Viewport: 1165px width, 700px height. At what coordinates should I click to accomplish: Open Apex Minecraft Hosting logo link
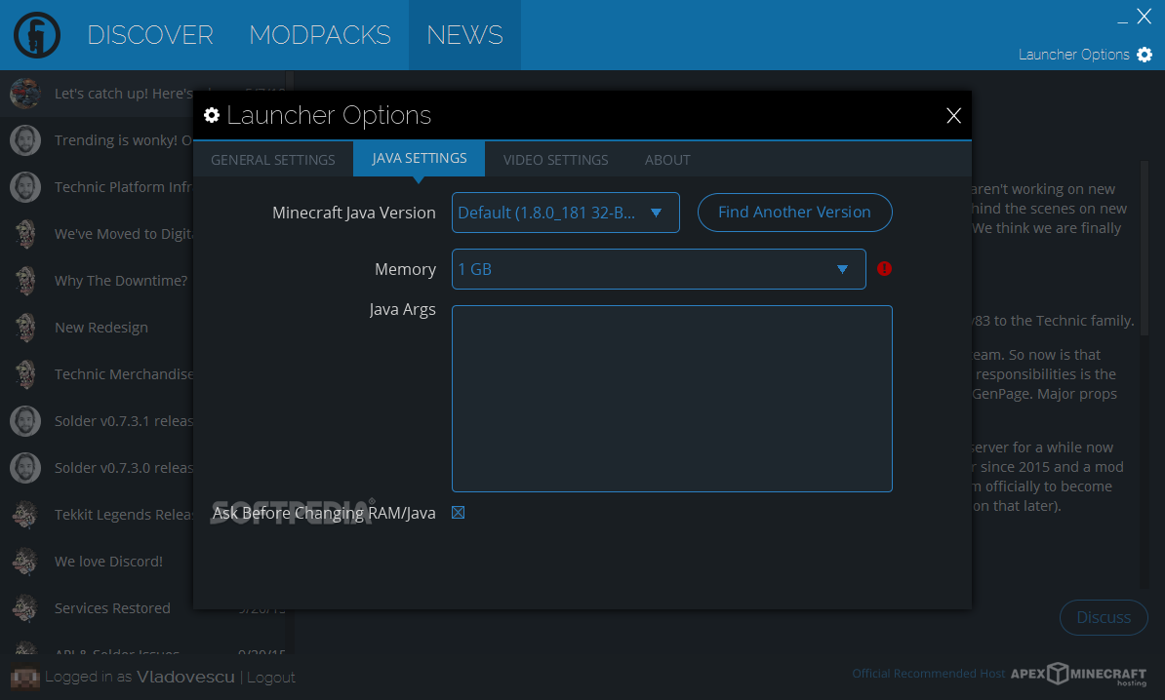click(x=1079, y=674)
